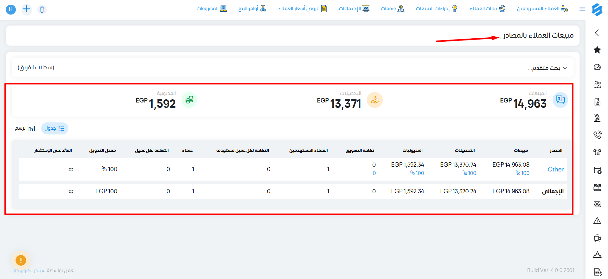Open warning triangle icon in sidebar
The image size is (608, 279).
coord(597,220)
